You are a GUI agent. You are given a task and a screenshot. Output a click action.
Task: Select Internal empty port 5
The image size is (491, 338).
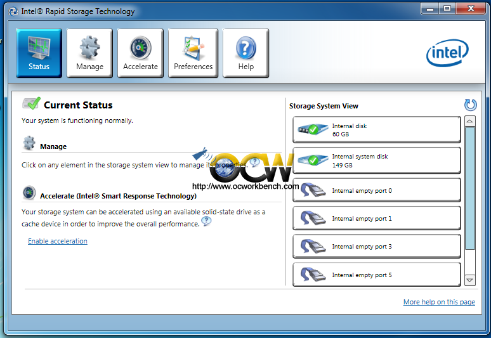coord(377,275)
